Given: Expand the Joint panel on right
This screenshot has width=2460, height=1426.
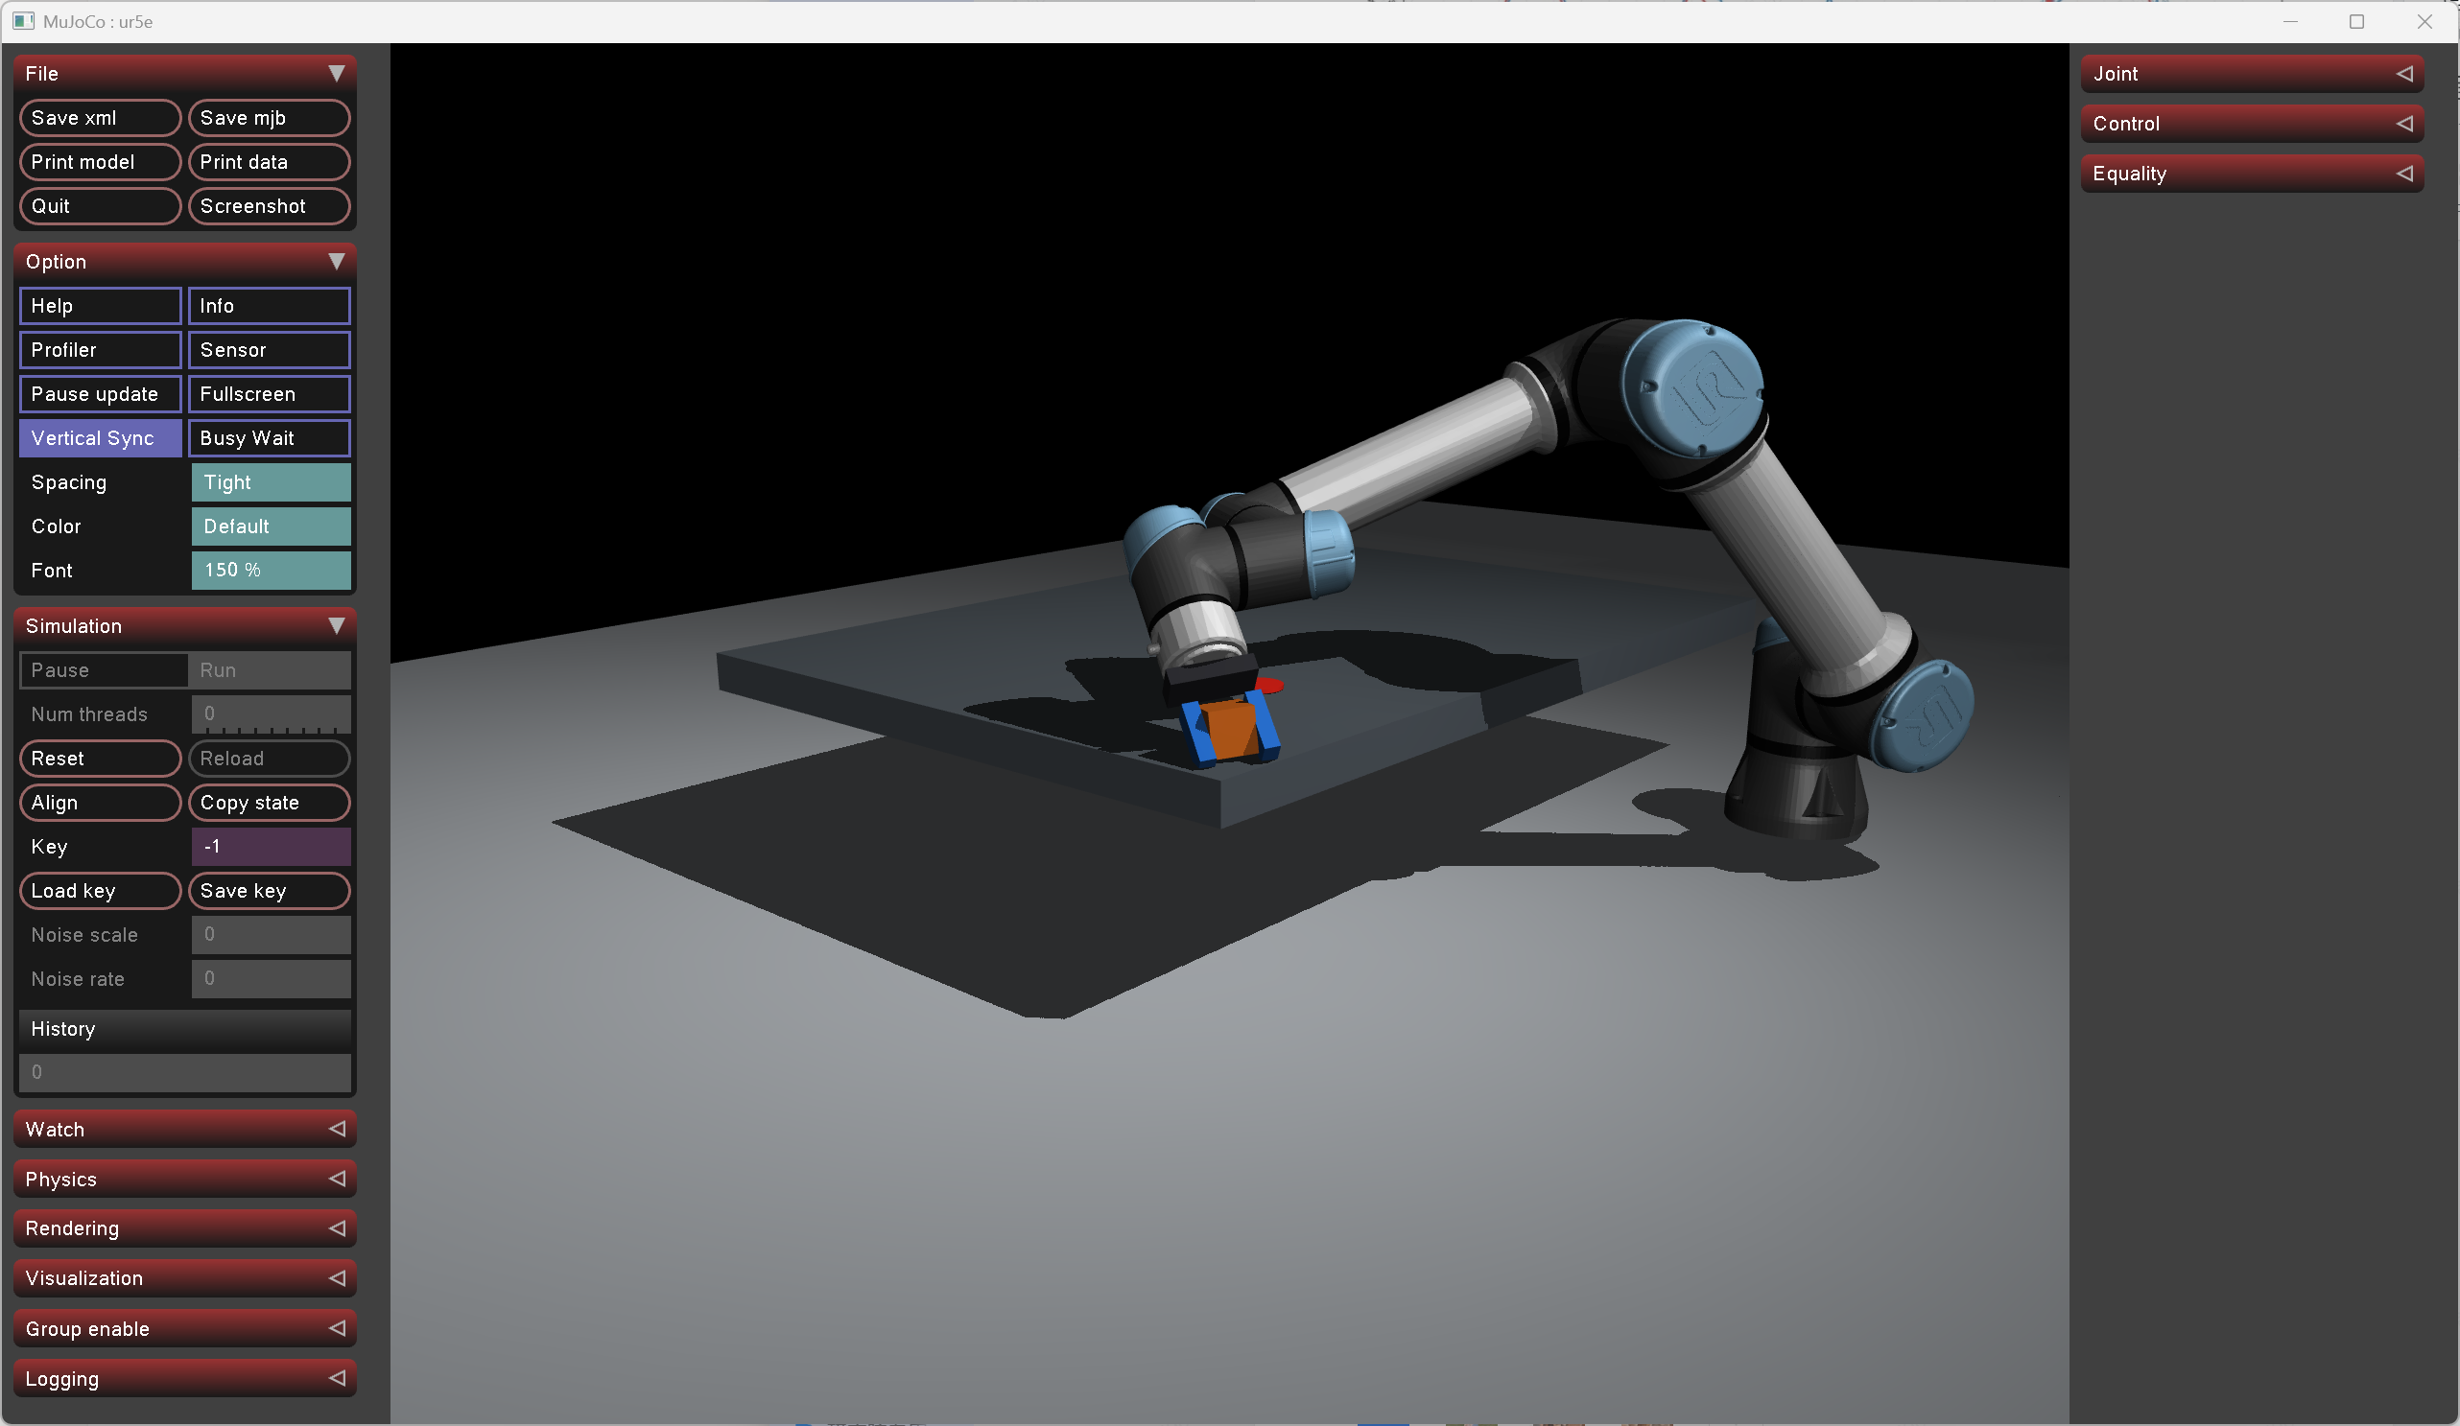Looking at the screenshot, I should 2252,74.
